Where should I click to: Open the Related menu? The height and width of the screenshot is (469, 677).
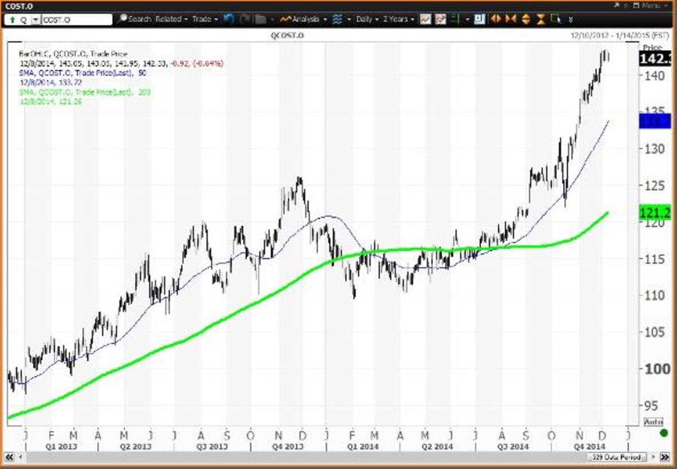click(x=169, y=19)
